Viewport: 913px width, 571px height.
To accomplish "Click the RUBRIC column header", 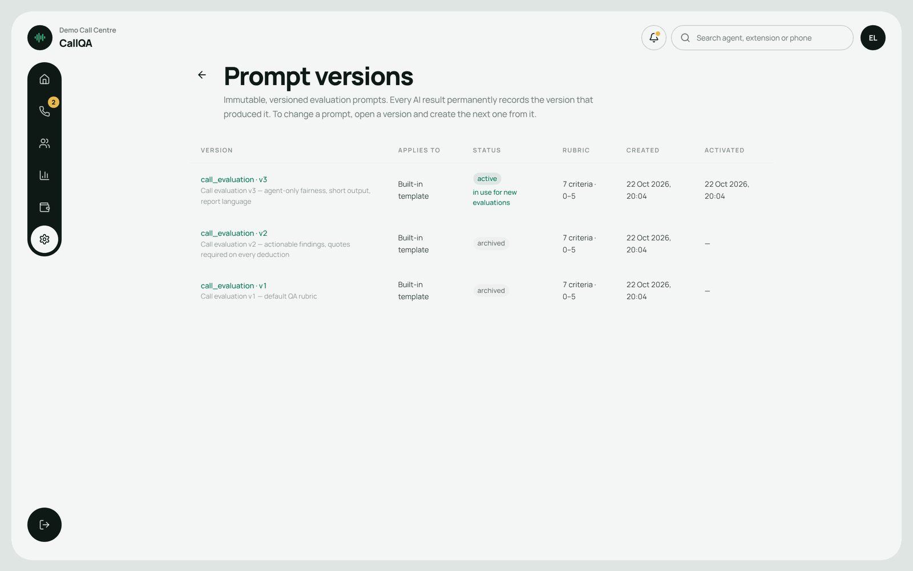I will click(x=576, y=150).
